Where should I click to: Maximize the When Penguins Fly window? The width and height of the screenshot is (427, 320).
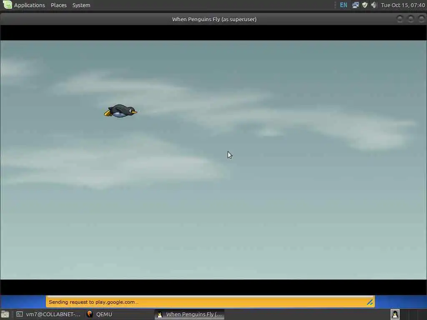(411, 19)
